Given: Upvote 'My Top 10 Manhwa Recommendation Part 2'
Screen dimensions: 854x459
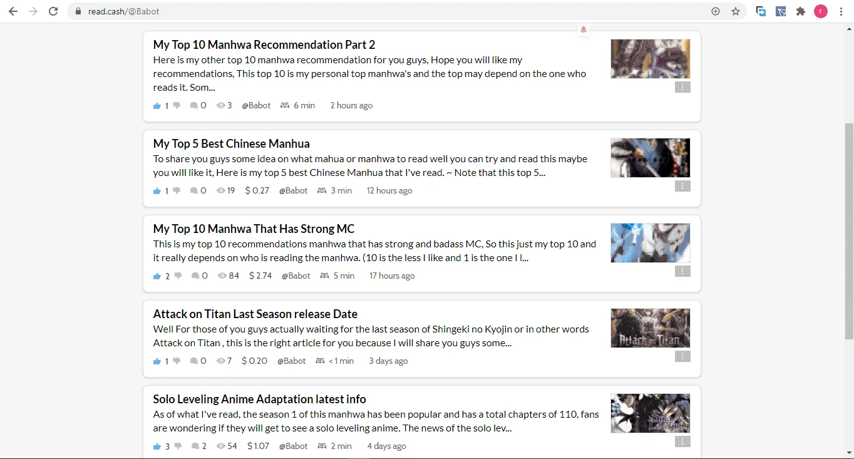Looking at the screenshot, I should pos(157,106).
